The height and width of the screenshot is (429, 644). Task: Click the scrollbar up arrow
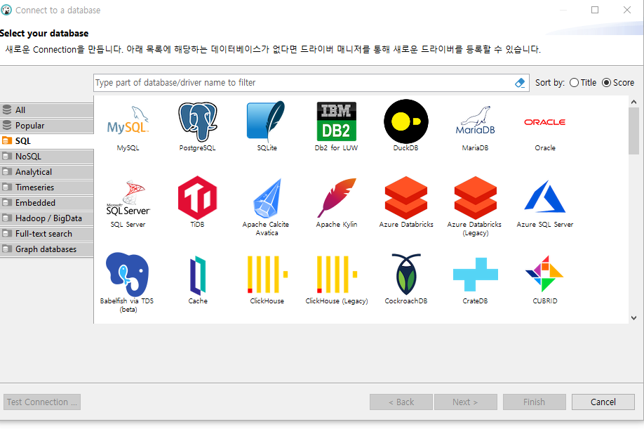point(633,102)
